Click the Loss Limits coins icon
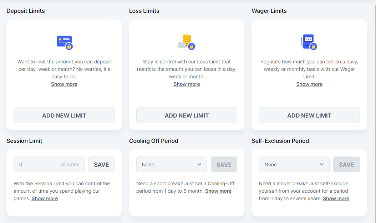The height and width of the screenshot is (223, 376). pyautogui.click(x=186, y=42)
